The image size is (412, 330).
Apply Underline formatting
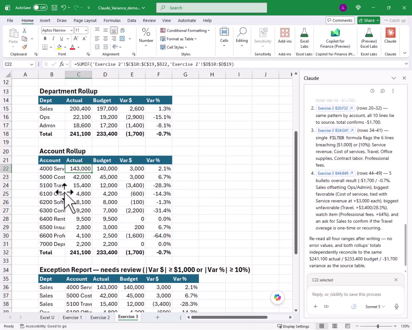[62, 38]
